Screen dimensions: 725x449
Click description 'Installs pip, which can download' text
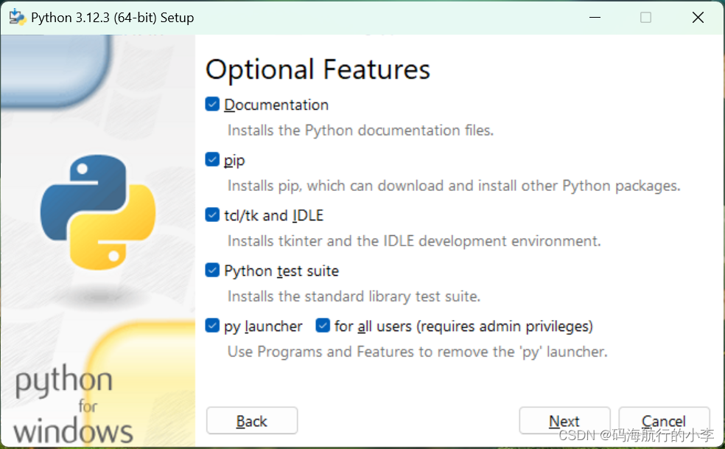point(454,186)
